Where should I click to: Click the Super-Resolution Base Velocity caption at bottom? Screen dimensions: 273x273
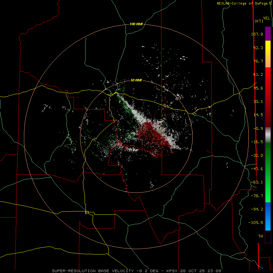click(x=136, y=271)
